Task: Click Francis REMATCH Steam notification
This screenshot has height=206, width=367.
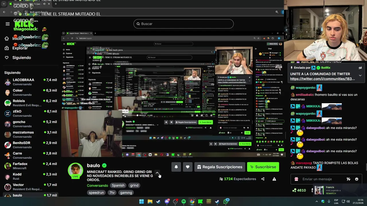Action: 340,190
